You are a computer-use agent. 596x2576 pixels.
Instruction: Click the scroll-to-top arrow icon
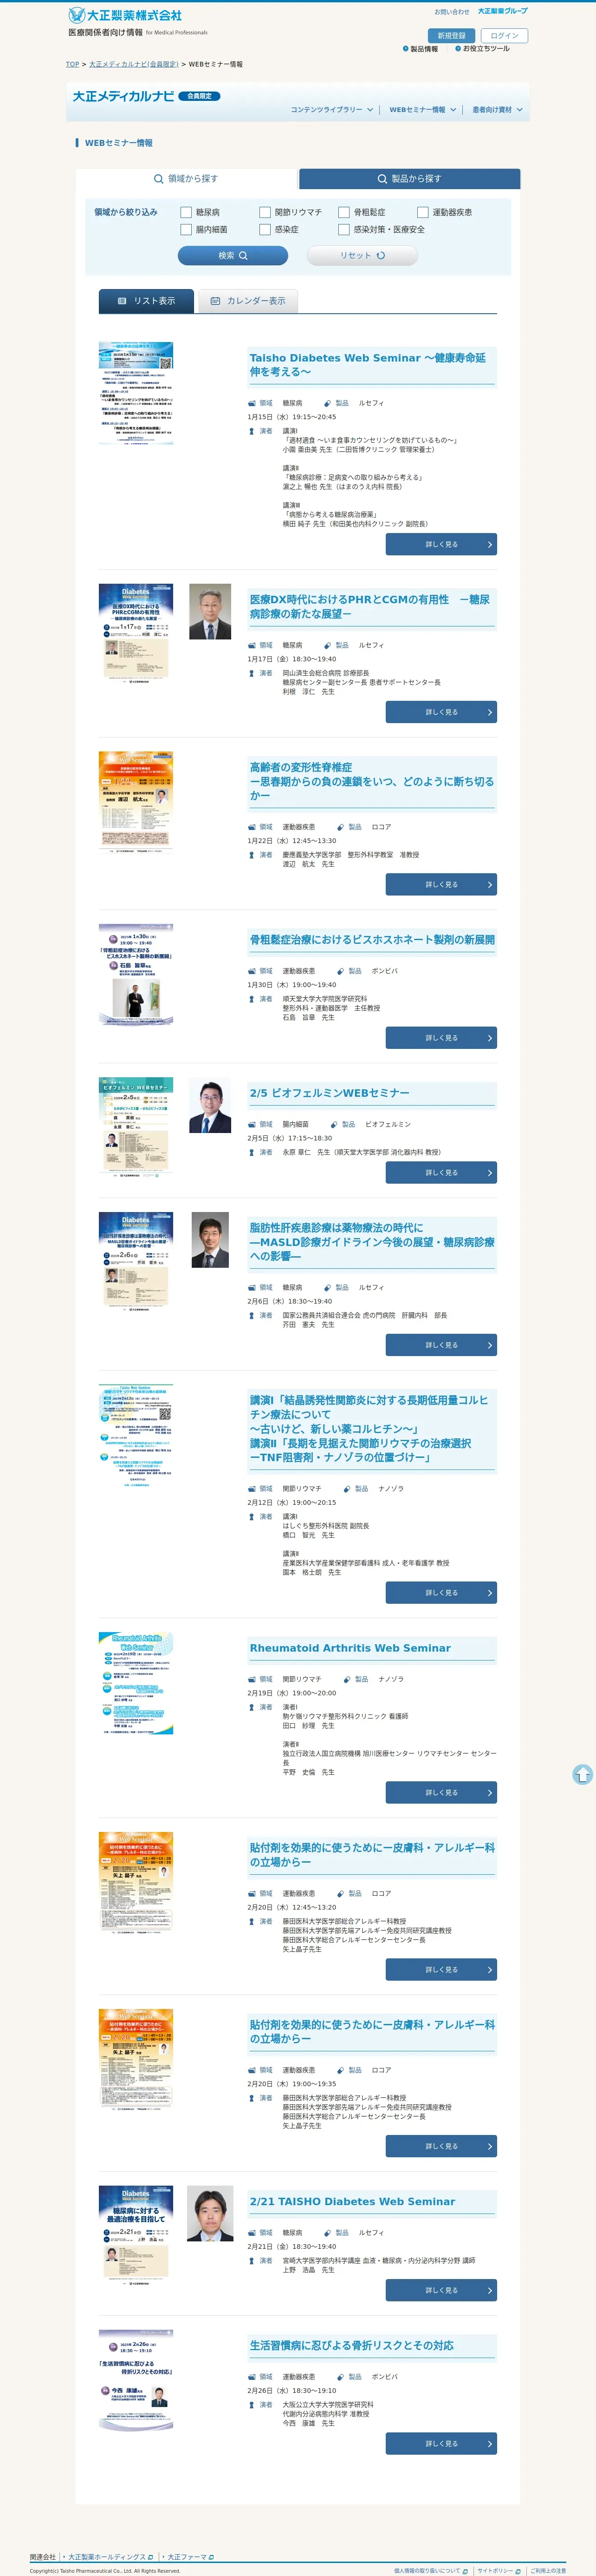click(583, 1774)
